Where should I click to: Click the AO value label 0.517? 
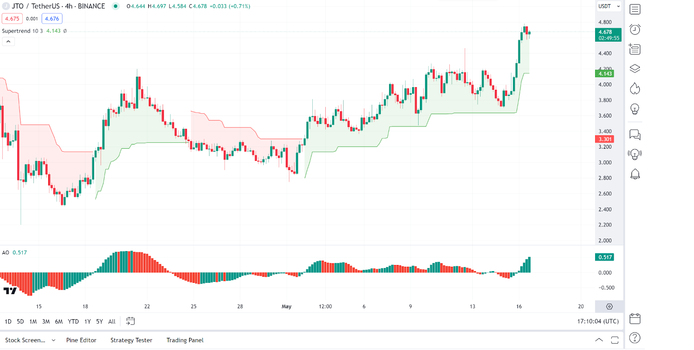[x=605, y=257]
